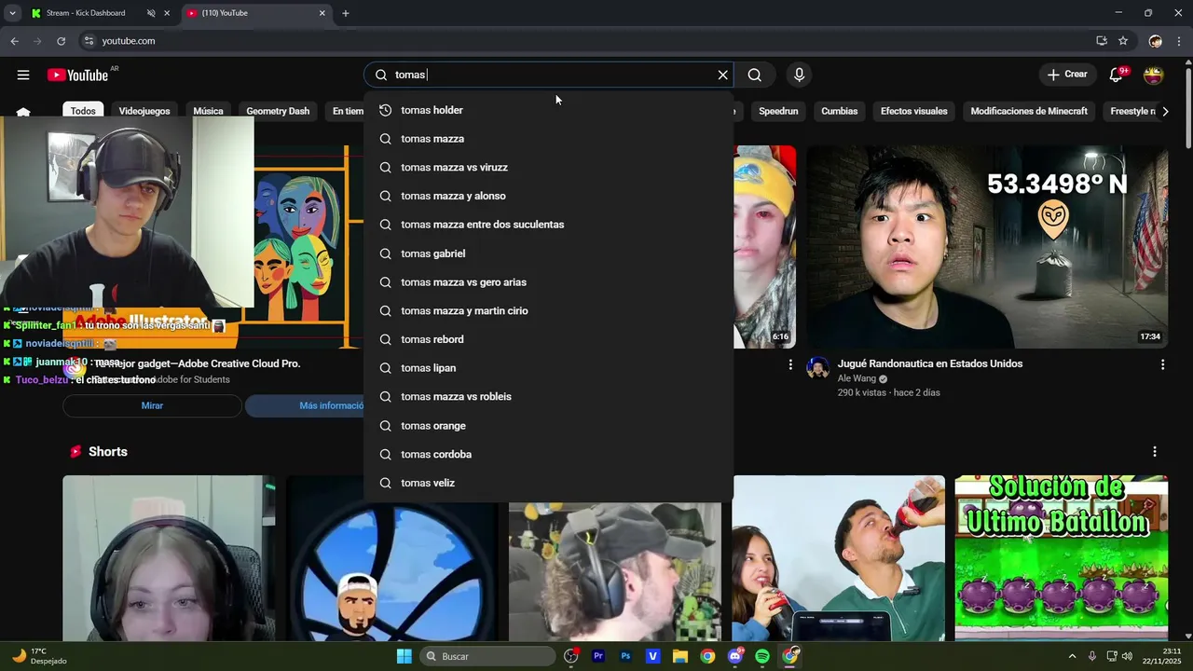Image resolution: width=1193 pixels, height=671 pixels.
Task: Visit the Ale Wang channel
Action: pyautogui.click(x=857, y=379)
